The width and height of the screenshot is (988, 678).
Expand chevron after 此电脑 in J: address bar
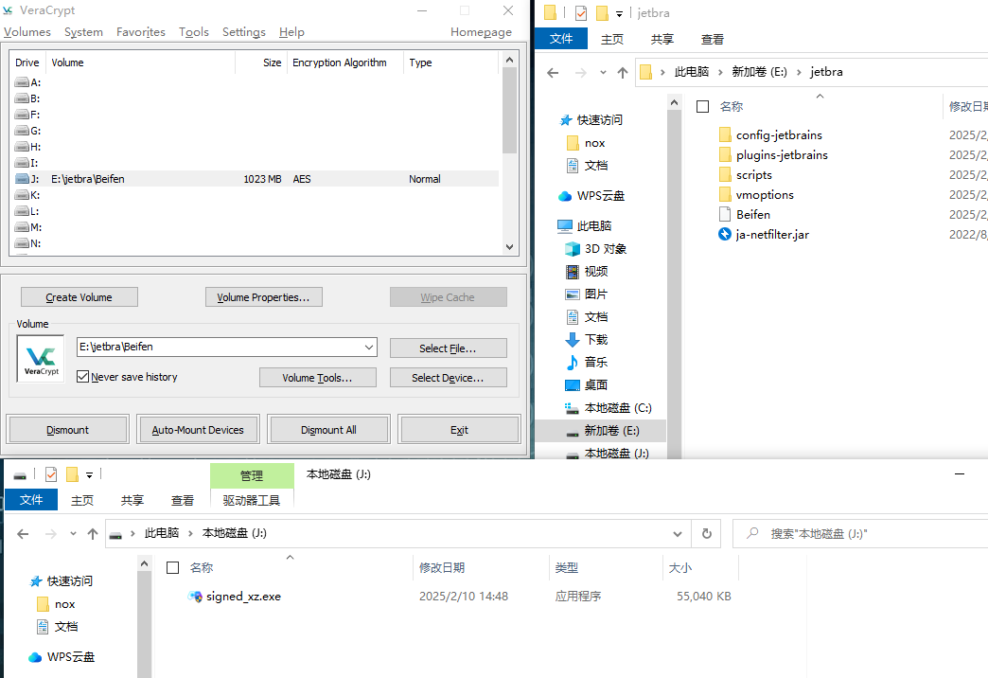click(x=190, y=533)
